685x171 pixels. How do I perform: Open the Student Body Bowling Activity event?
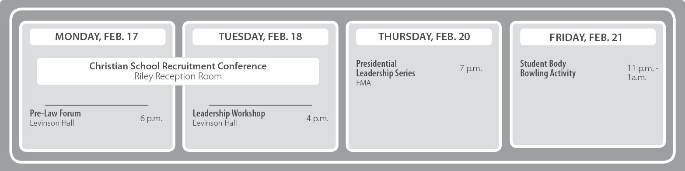pos(548,68)
